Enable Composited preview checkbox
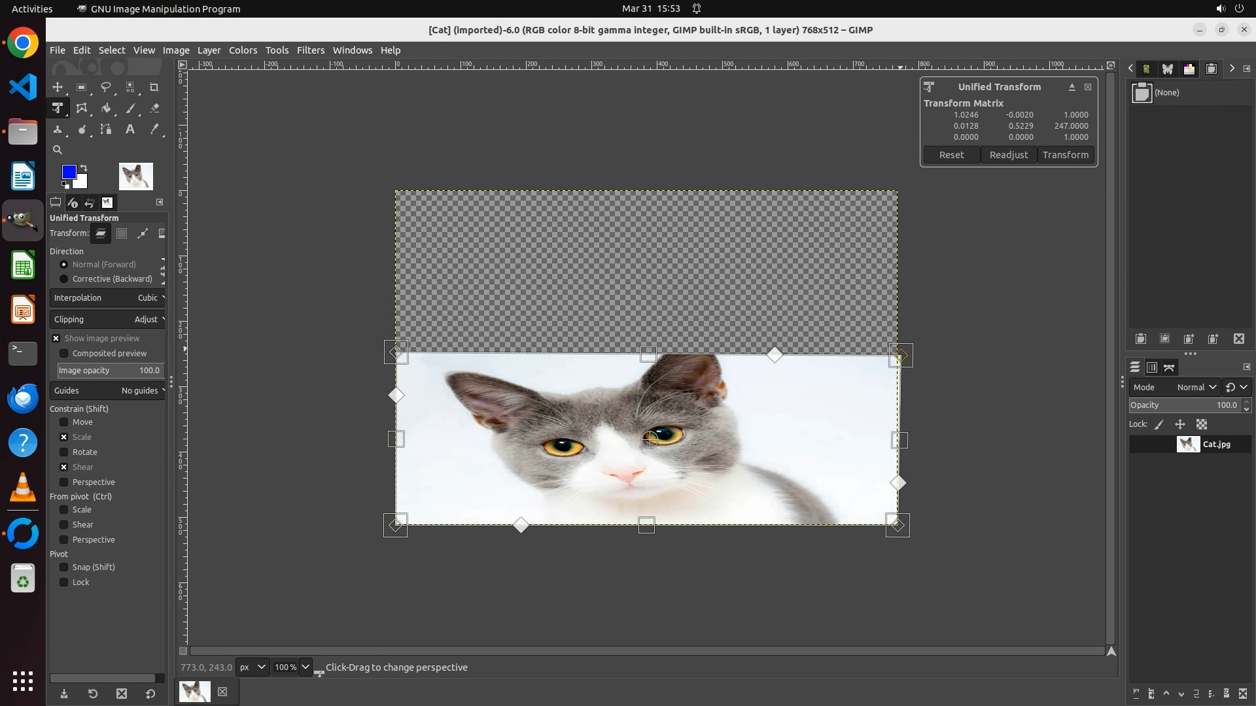1256x706 pixels. (x=64, y=354)
